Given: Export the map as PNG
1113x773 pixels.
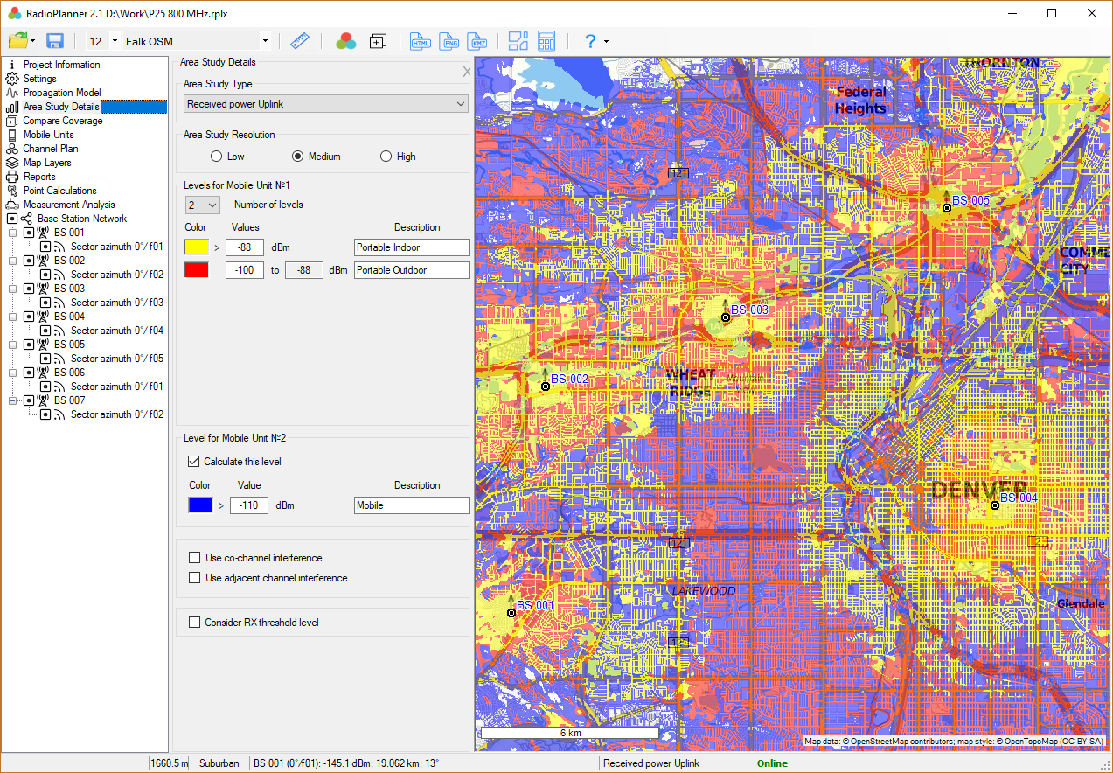Looking at the screenshot, I should pyautogui.click(x=449, y=41).
